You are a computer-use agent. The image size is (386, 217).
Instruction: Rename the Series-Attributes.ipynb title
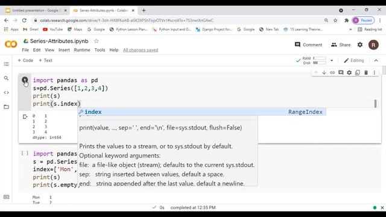[x=59, y=41]
